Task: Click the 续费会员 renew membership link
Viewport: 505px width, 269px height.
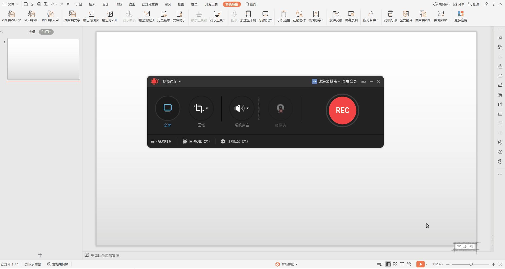Action: (349, 81)
